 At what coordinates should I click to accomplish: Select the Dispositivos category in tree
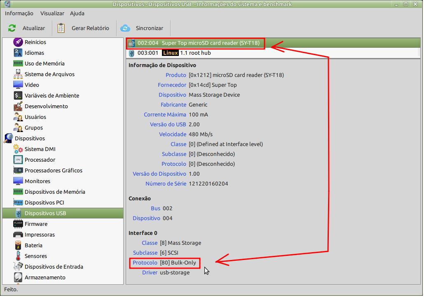[30, 138]
